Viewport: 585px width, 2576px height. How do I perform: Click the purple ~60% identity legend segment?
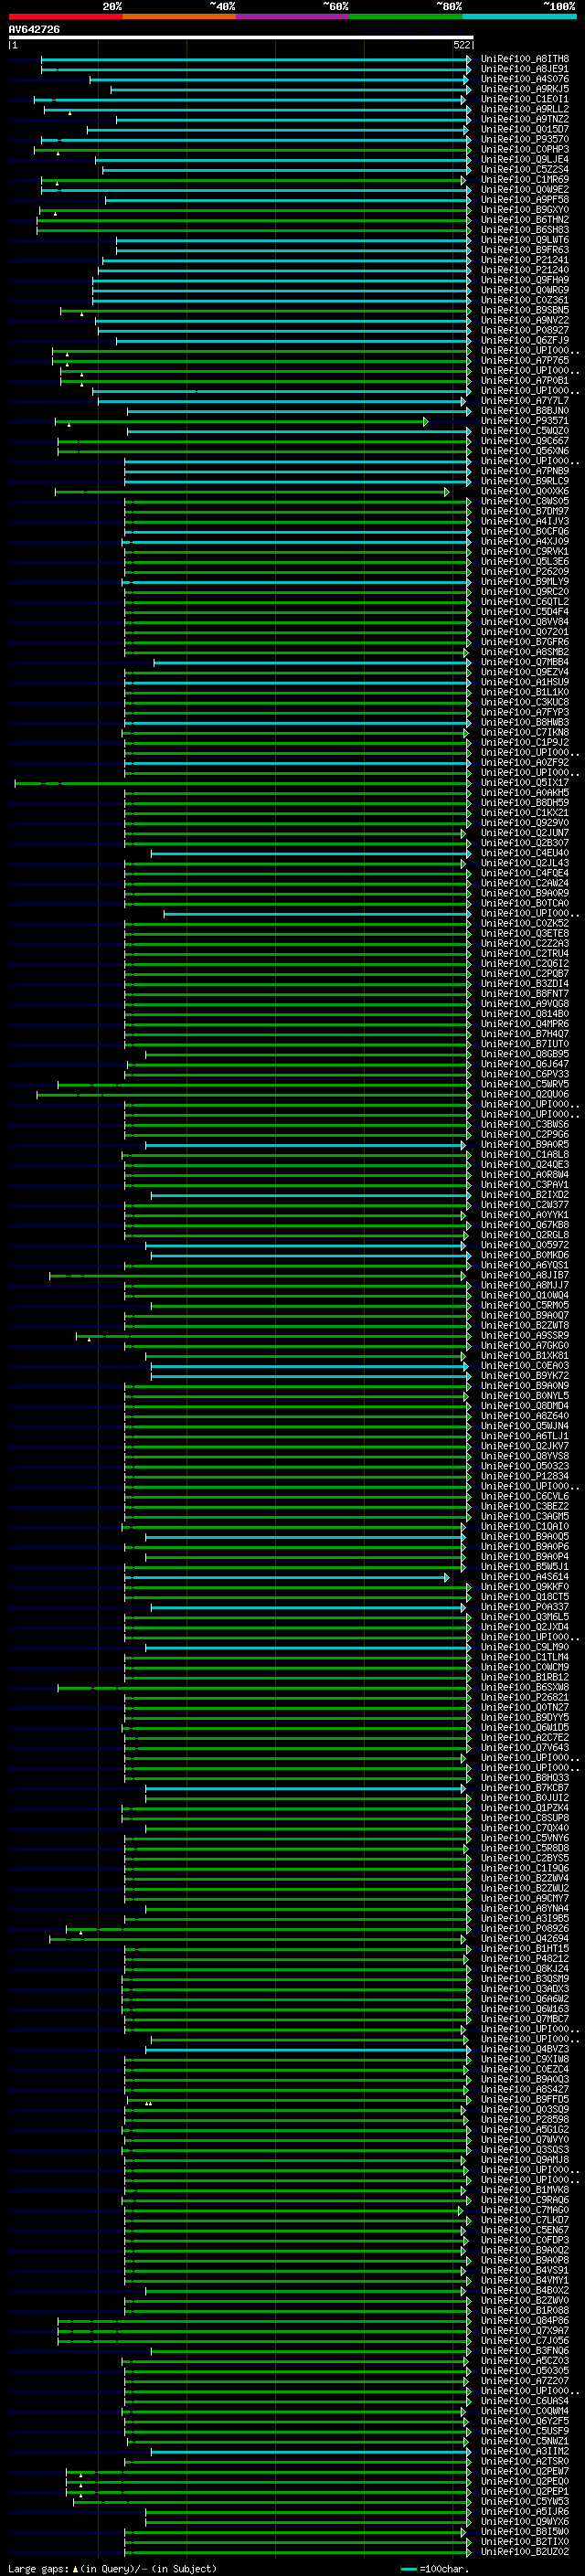[x=292, y=16]
